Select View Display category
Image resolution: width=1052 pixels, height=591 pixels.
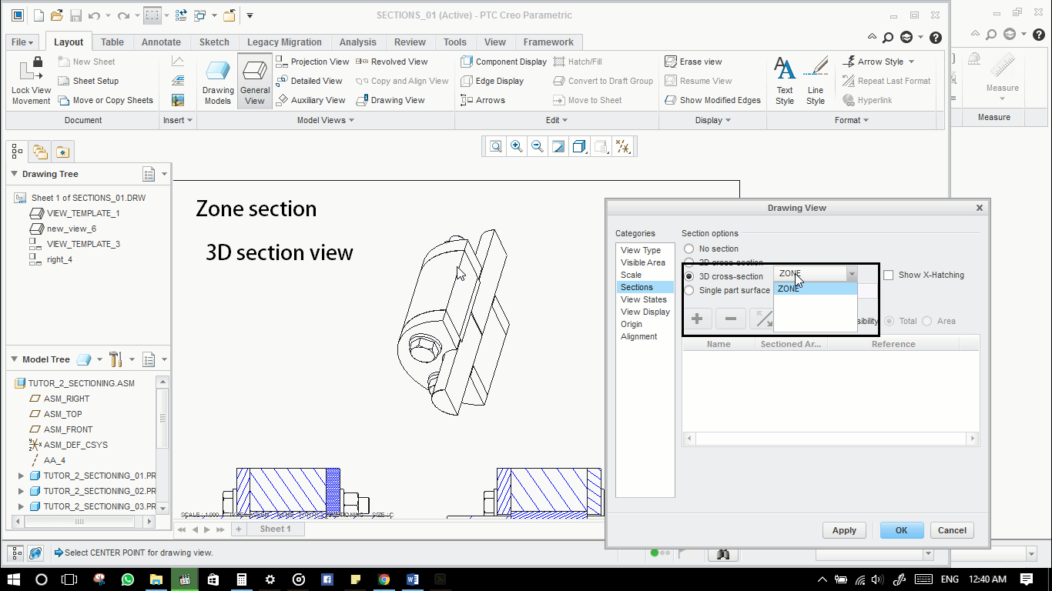(645, 312)
